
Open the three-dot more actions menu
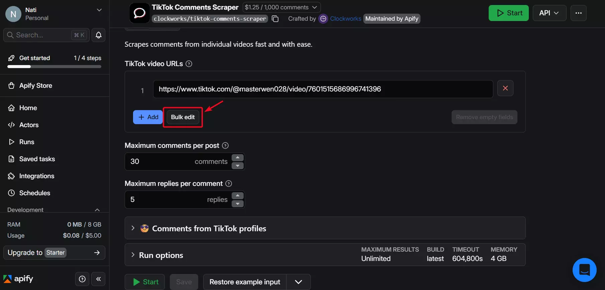[x=578, y=13]
